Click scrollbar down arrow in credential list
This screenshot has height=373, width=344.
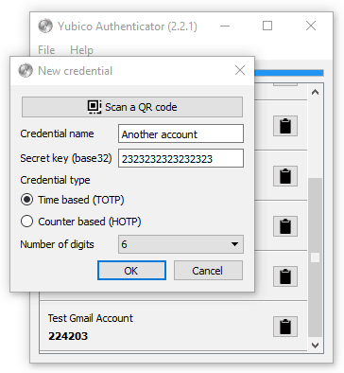(x=315, y=345)
